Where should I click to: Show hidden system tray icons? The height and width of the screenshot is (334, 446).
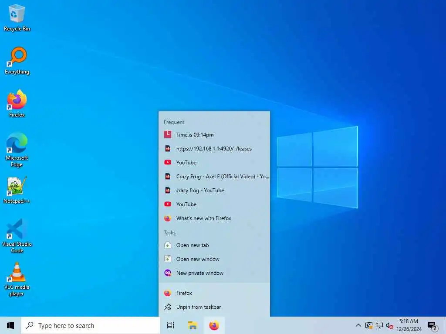[358, 325]
